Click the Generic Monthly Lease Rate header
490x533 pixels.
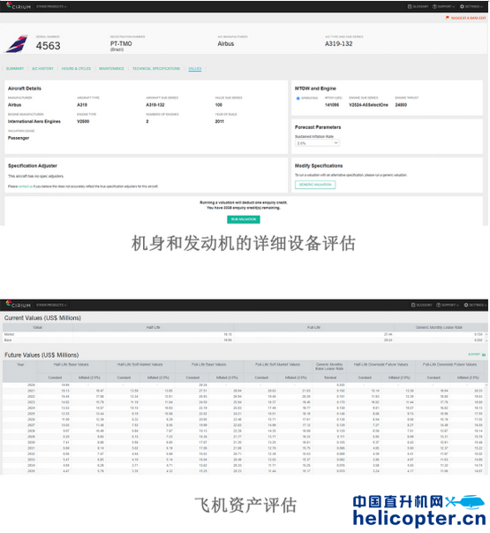pos(439,327)
